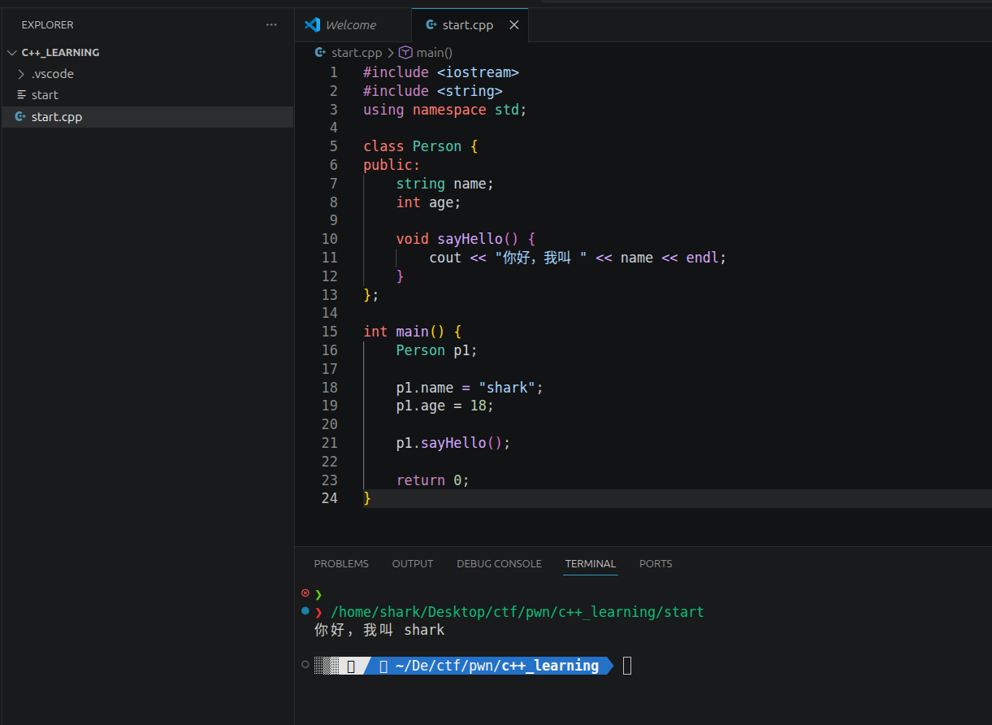Open the PROBLEMS panel tab
The height and width of the screenshot is (725, 992).
pyautogui.click(x=341, y=564)
